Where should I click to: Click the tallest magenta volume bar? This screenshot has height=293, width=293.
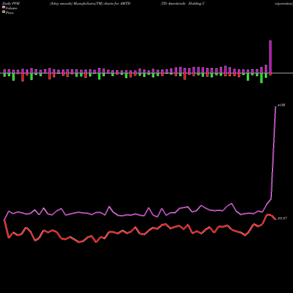[270, 57]
